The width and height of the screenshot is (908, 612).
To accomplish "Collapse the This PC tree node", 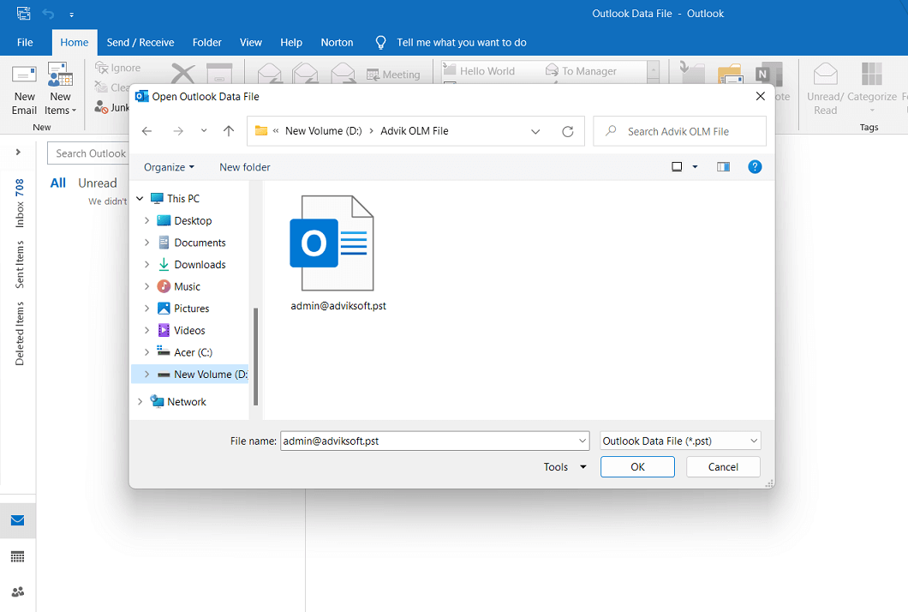I will (140, 198).
